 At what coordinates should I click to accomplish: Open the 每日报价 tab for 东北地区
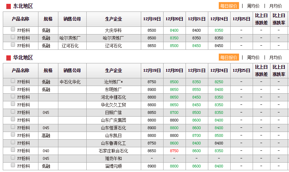229,6
